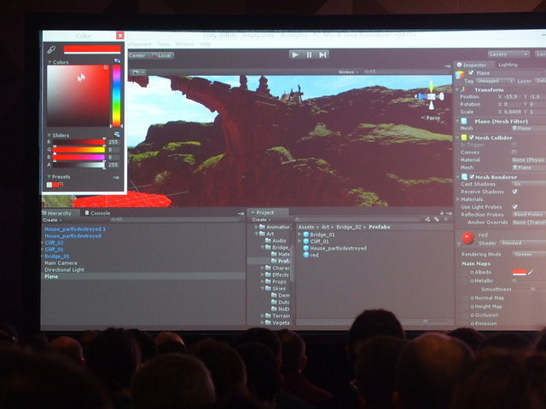Select Directional Light in the Hierarchy
Viewport: 546px width, 409px height.
pyautogui.click(x=64, y=269)
